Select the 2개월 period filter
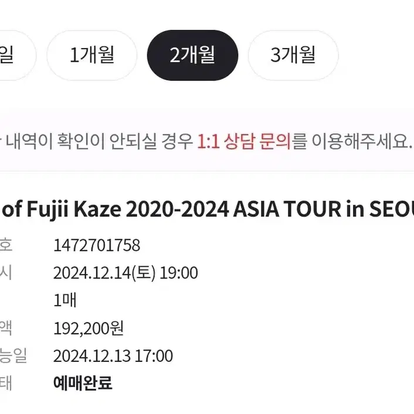 [x=192, y=55]
